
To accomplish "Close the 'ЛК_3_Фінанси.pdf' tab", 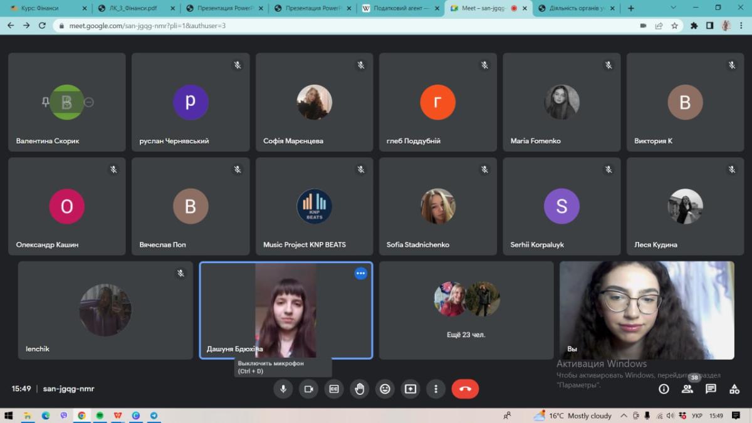I will point(173,8).
